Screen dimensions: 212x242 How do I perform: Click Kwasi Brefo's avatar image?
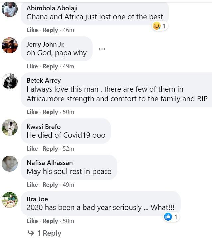(x=10, y=127)
